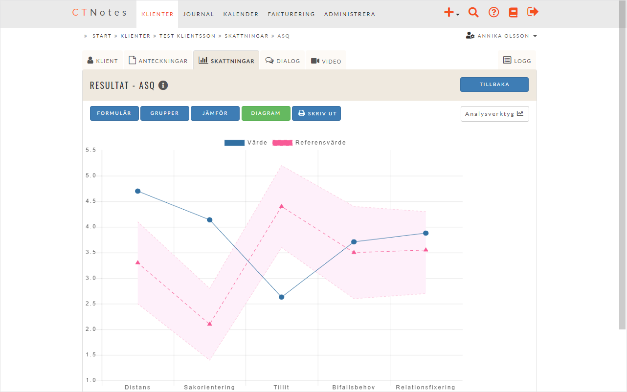Open the help question mark icon
The width and height of the screenshot is (627, 392).
point(494,13)
